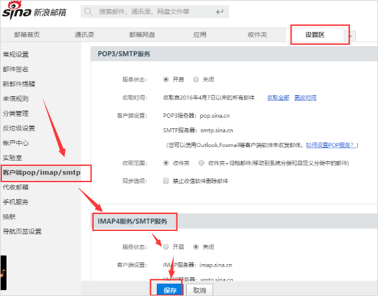
Task: Click POP3服务器 pop.sina.cn text
Action: [x=196, y=116]
